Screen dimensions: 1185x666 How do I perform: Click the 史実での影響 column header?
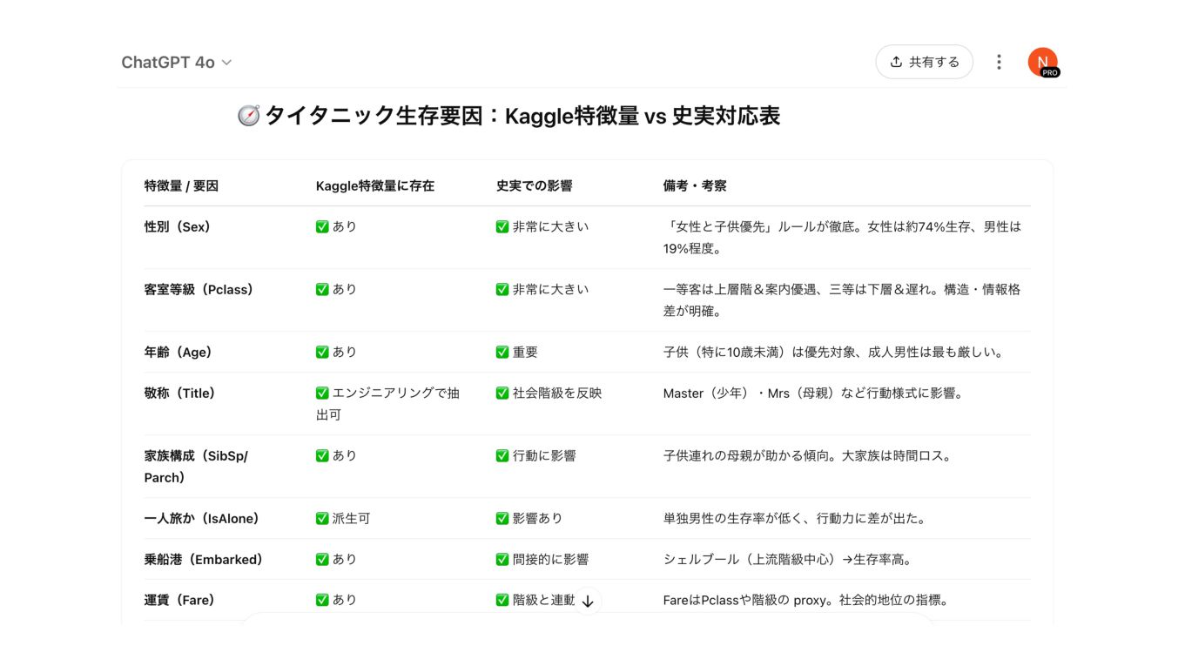pyautogui.click(x=534, y=185)
